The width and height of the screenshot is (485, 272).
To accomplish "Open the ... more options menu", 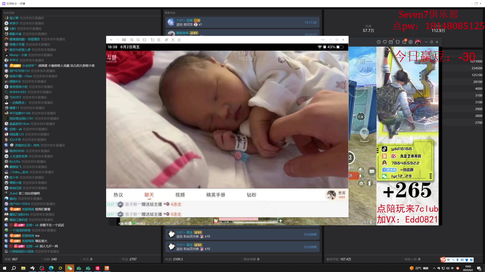I will click(x=323, y=40).
